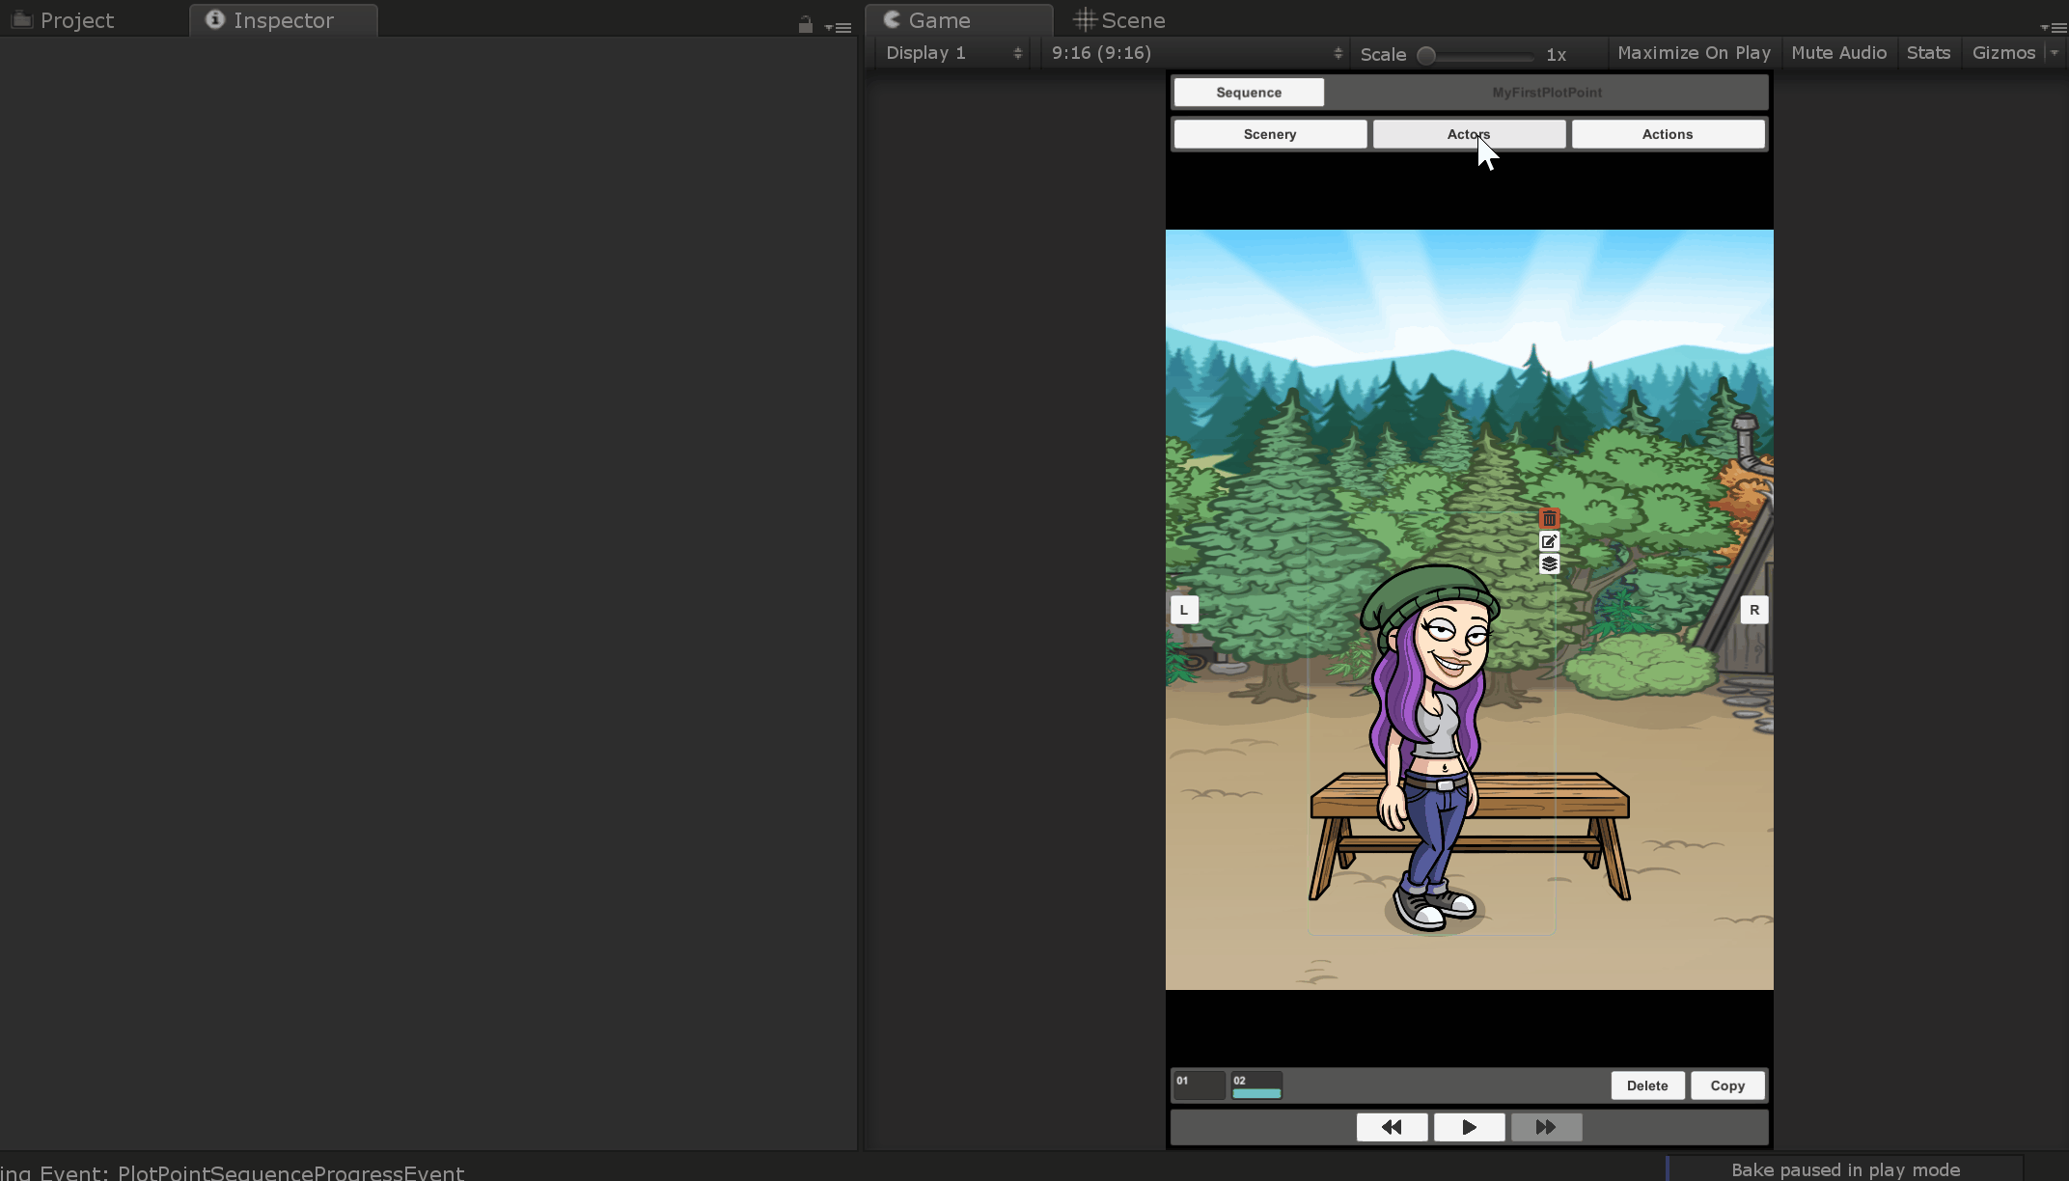Click the rewind playback button
Image resolution: width=2069 pixels, height=1181 pixels.
(1392, 1127)
